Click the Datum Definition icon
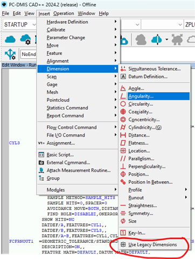 123,77
